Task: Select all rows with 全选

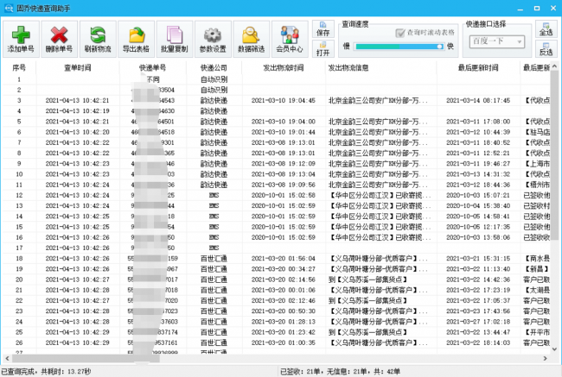Action: (x=546, y=29)
